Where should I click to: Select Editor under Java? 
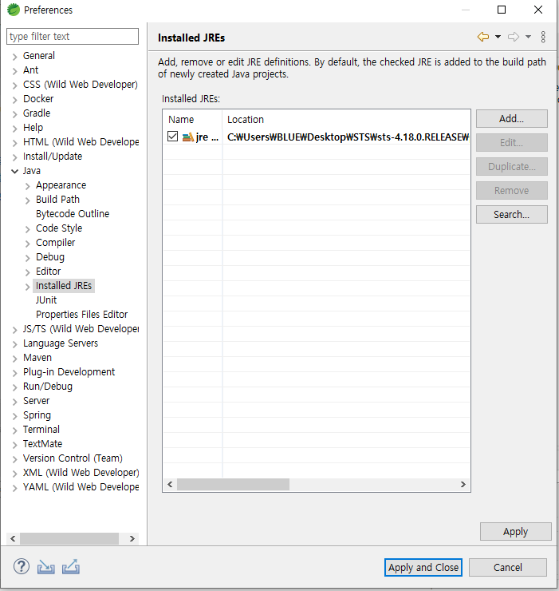[x=48, y=272]
